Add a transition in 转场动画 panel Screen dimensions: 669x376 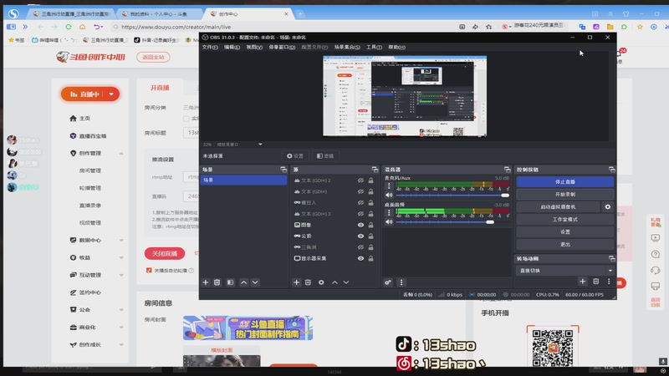click(582, 282)
